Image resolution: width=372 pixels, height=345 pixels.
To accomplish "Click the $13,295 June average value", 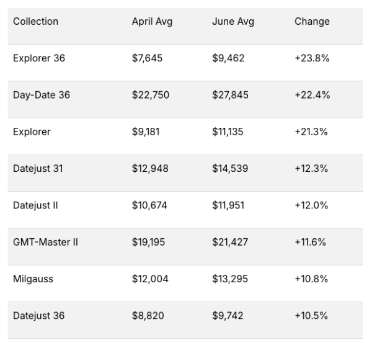I will coord(230,279).
